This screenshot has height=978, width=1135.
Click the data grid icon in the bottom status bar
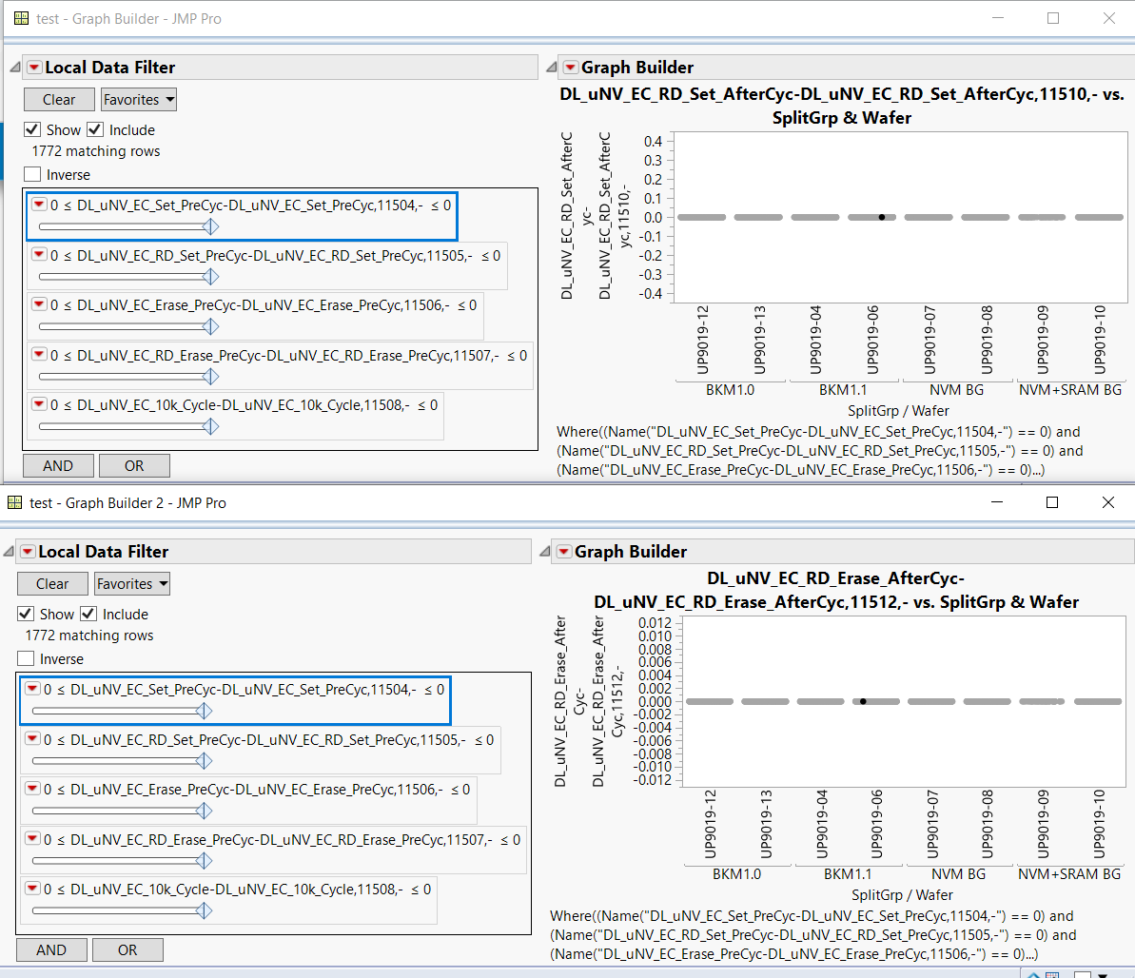tap(1052, 975)
